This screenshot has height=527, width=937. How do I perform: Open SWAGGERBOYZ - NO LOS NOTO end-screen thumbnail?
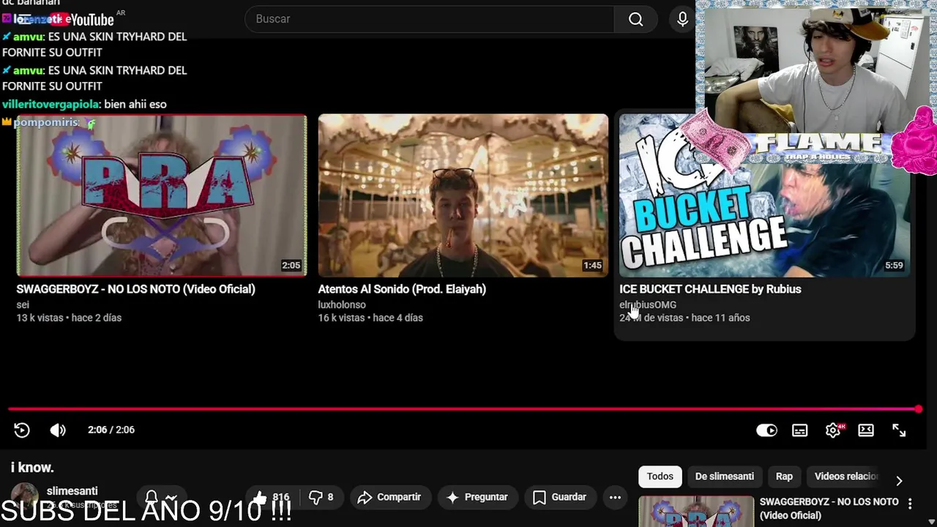point(162,195)
